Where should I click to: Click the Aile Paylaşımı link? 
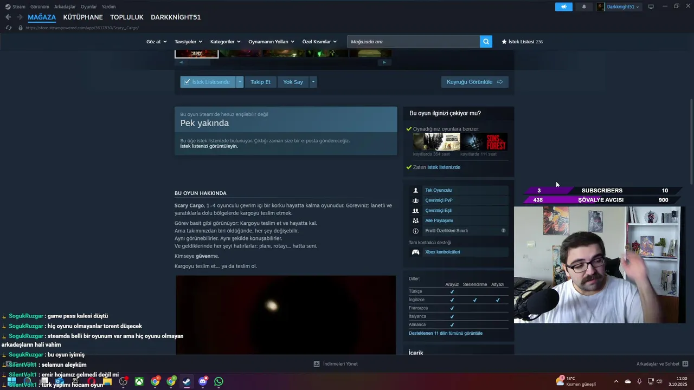coord(439,220)
